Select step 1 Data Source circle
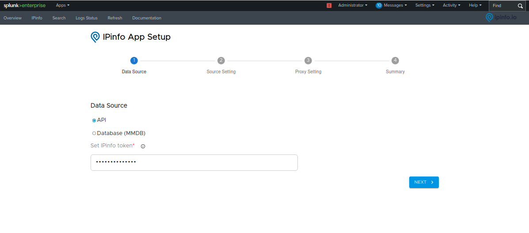The width and height of the screenshot is (529, 233). 134,60
